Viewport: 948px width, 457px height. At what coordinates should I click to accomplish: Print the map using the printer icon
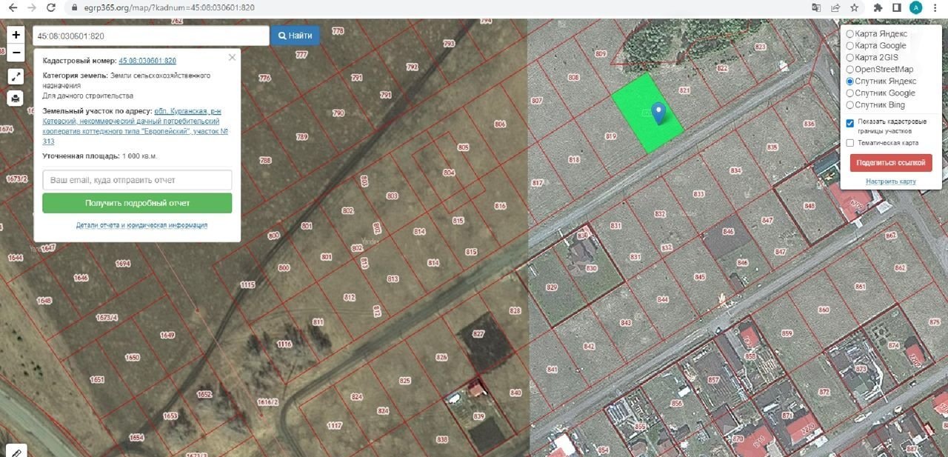pyautogui.click(x=16, y=99)
